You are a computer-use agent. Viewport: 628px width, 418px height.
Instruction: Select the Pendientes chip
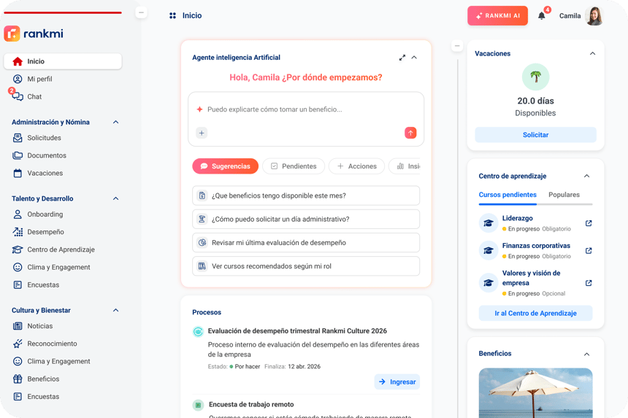294,166
